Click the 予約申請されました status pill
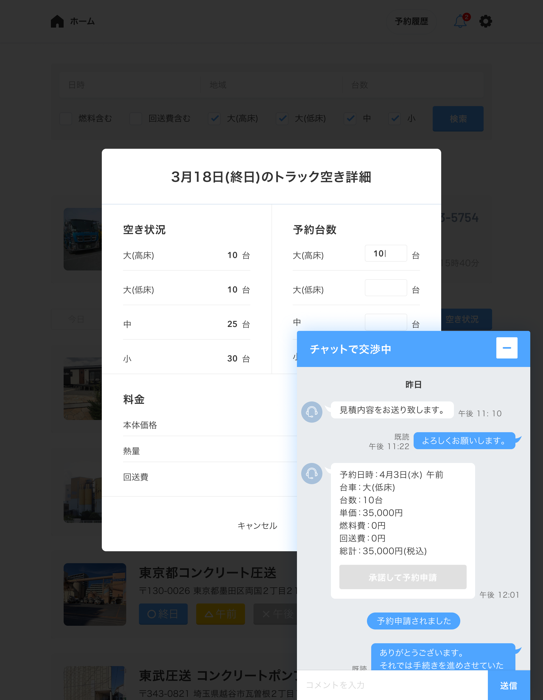Image resolution: width=543 pixels, height=700 pixels. click(414, 621)
